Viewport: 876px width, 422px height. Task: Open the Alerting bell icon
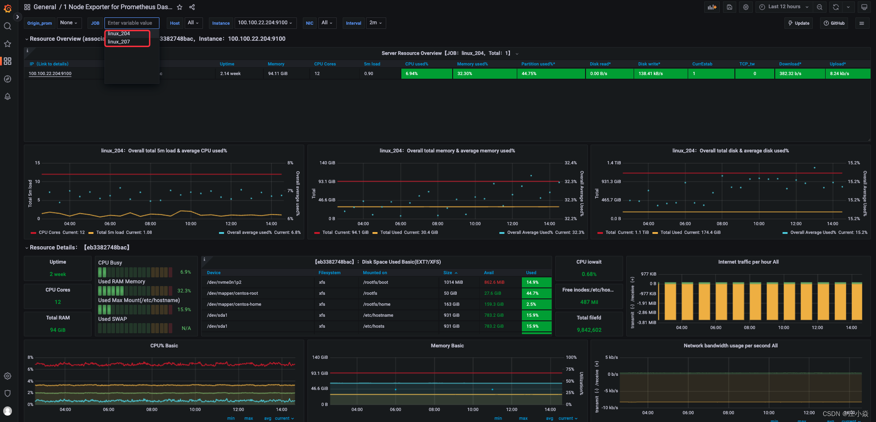click(x=7, y=97)
